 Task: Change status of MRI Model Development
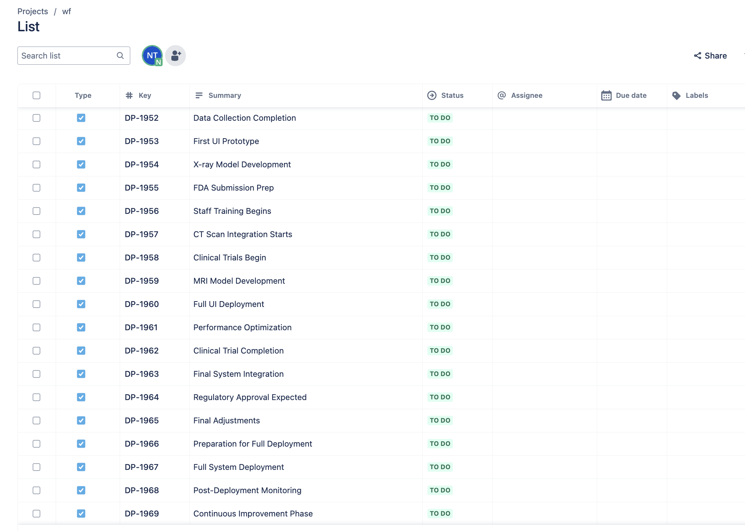440,281
